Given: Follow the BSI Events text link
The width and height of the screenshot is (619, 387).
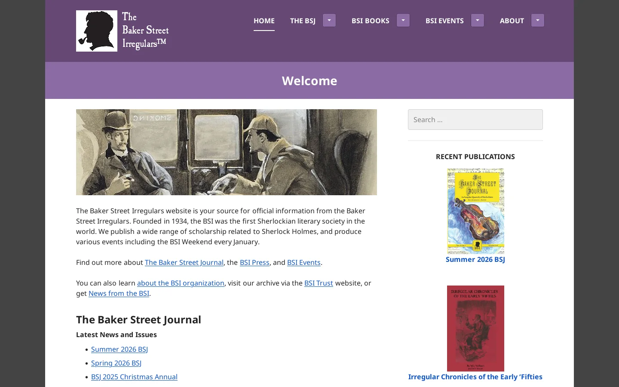Looking at the screenshot, I should 304,262.
